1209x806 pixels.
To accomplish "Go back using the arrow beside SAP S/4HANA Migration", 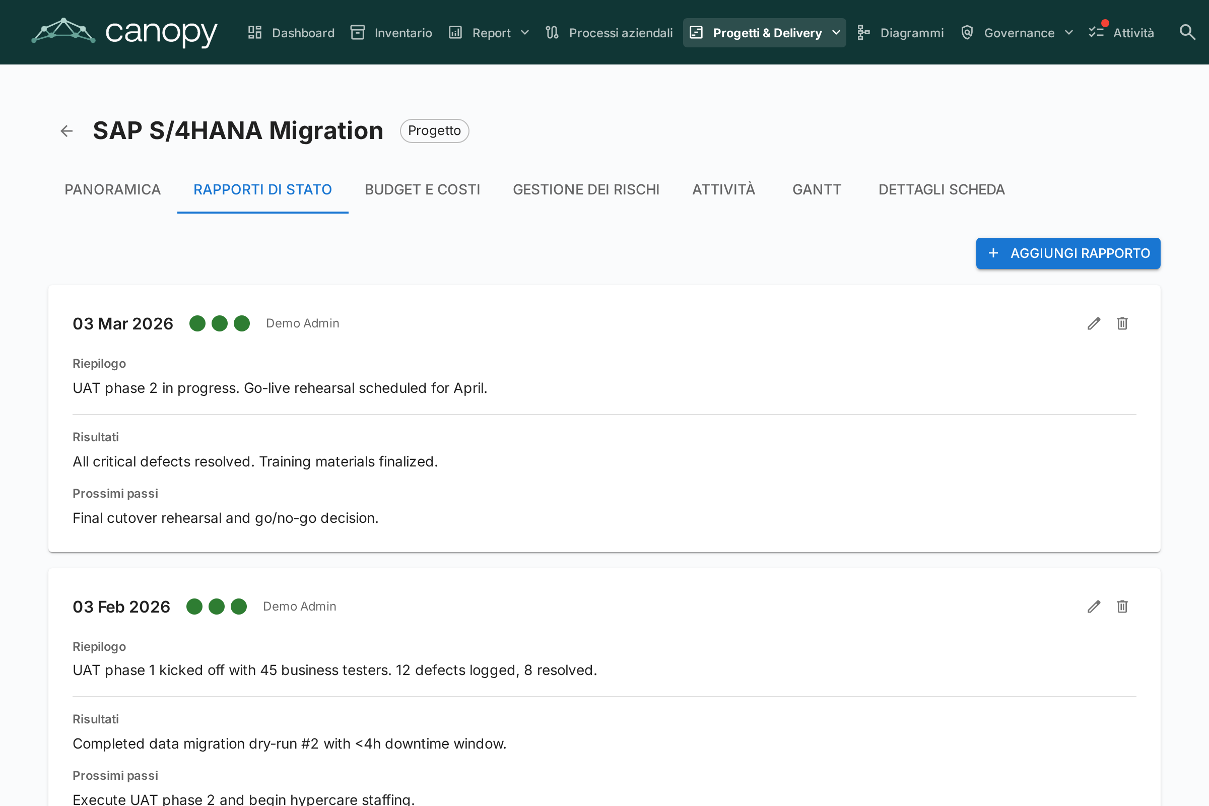I will click(66, 131).
